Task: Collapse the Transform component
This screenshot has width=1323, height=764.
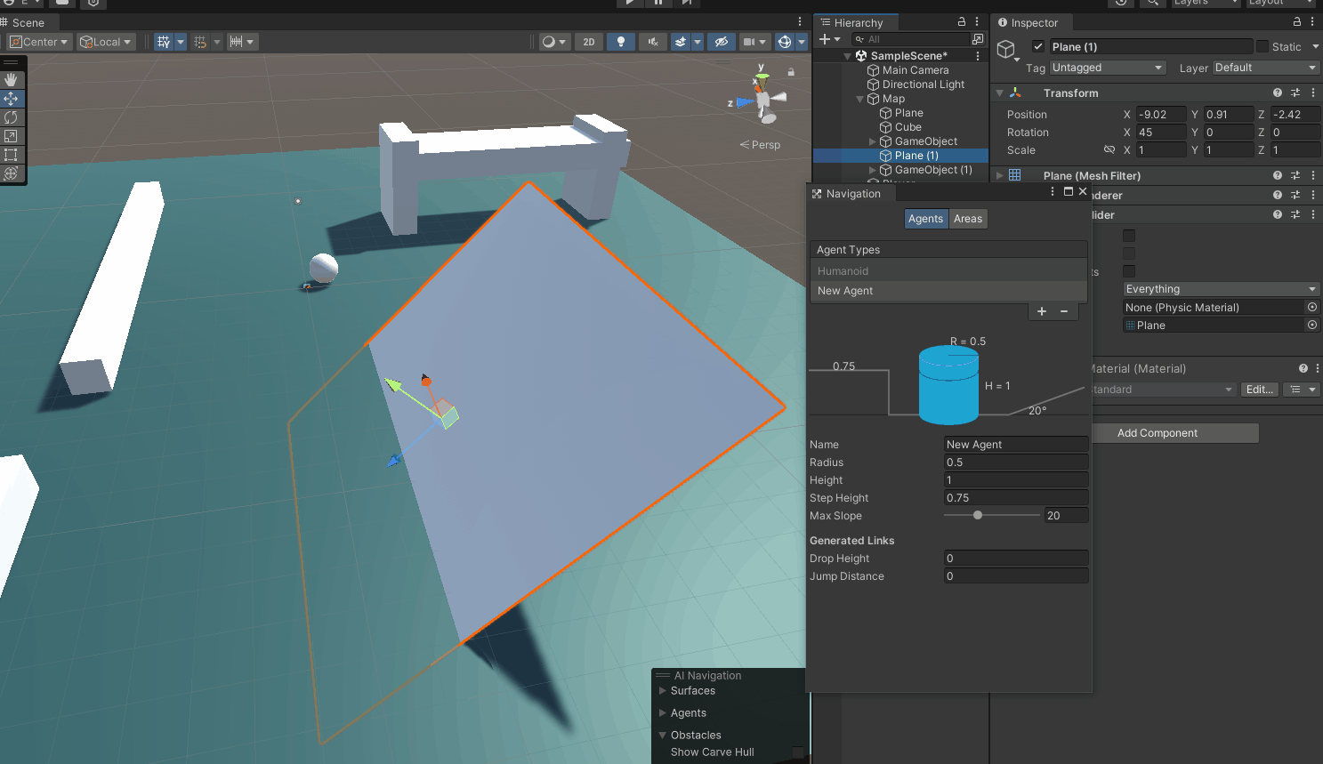Action: (1000, 93)
